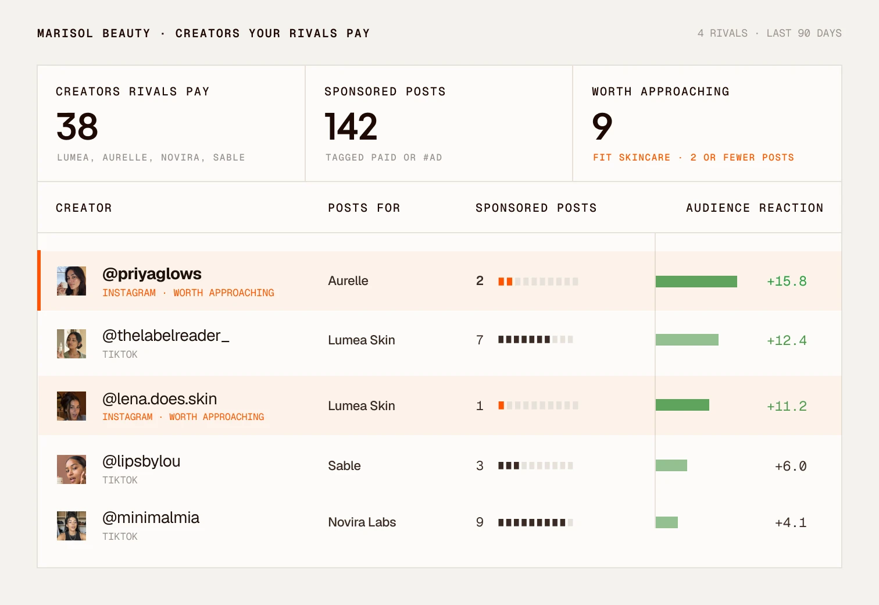Image resolution: width=879 pixels, height=605 pixels.
Task: Open @lipsbylou creator avatar
Action: point(72,469)
